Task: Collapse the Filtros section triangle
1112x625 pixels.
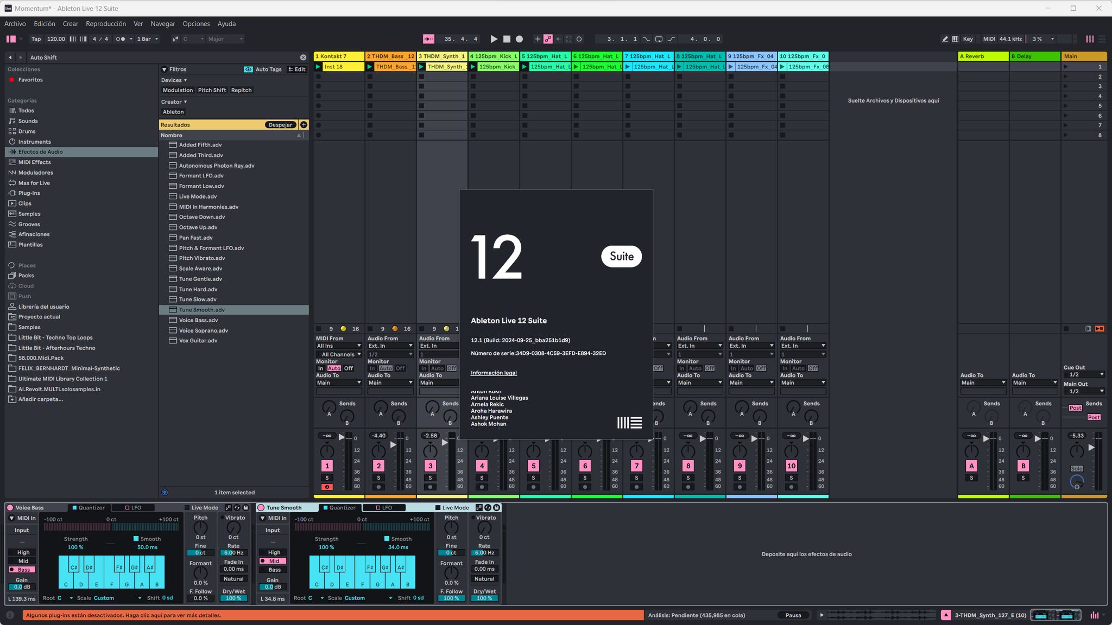Action: (x=164, y=69)
